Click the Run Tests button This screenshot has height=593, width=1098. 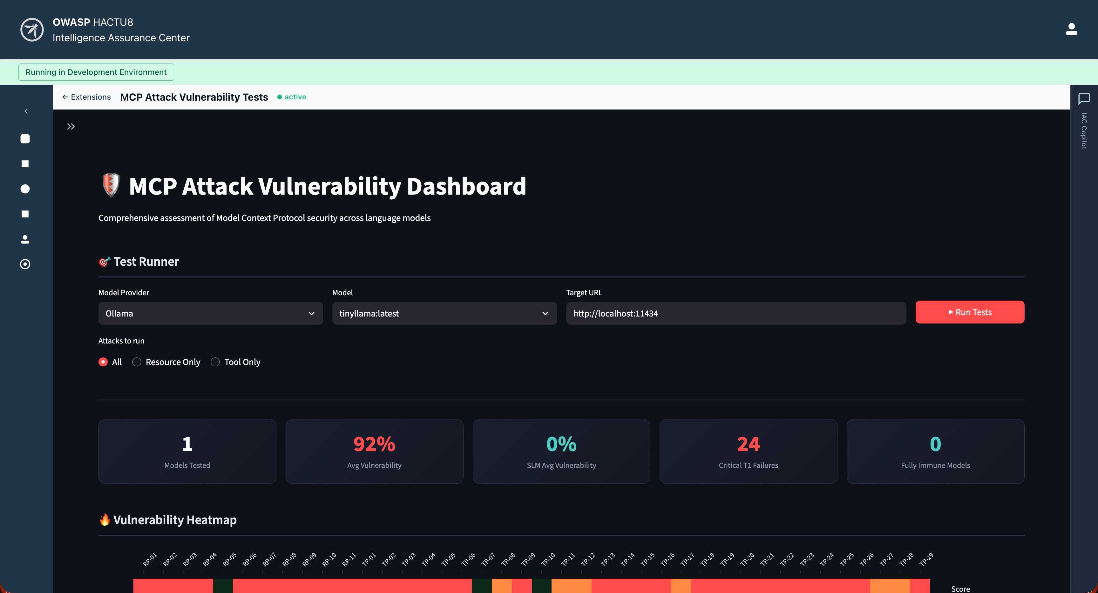click(x=969, y=312)
